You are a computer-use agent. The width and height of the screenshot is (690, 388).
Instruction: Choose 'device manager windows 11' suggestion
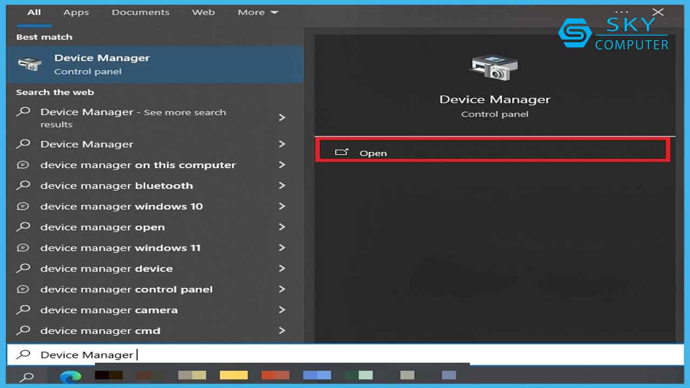120,248
